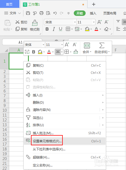Click the ribbon eraser clear icon

[106, 29]
